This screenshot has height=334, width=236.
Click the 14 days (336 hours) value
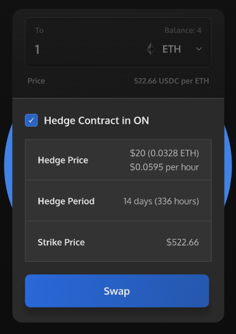161,202
